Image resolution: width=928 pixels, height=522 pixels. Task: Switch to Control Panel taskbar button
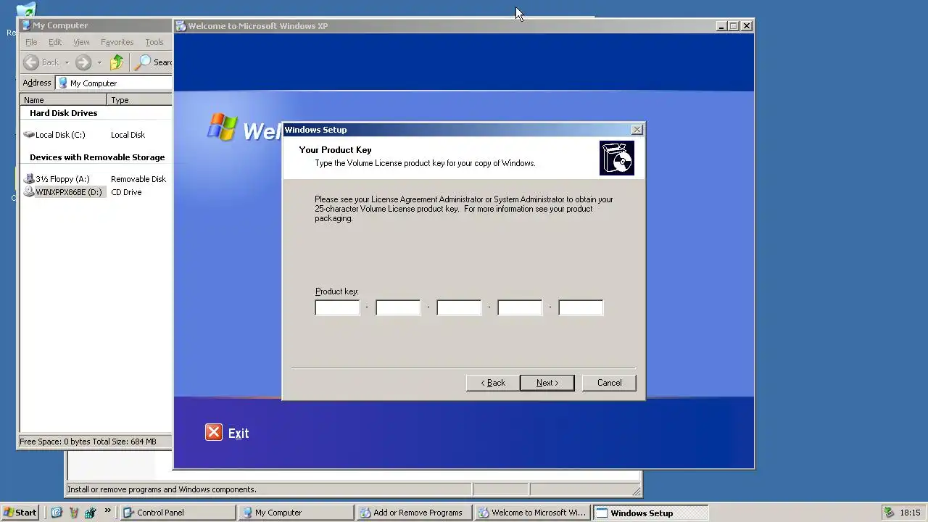pos(178,513)
